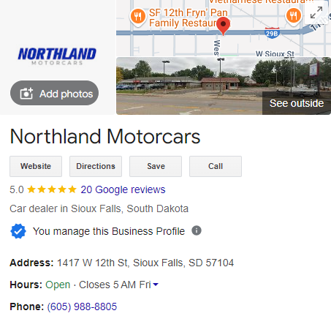The image size is (331, 316).
Task: Get Directions to Northland Motorcars
Action: click(96, 166)
